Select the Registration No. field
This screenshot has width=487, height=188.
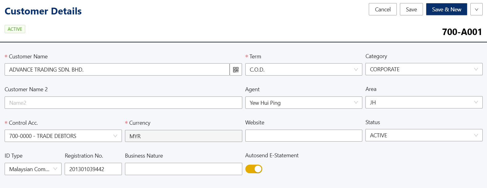coord(93,169)
